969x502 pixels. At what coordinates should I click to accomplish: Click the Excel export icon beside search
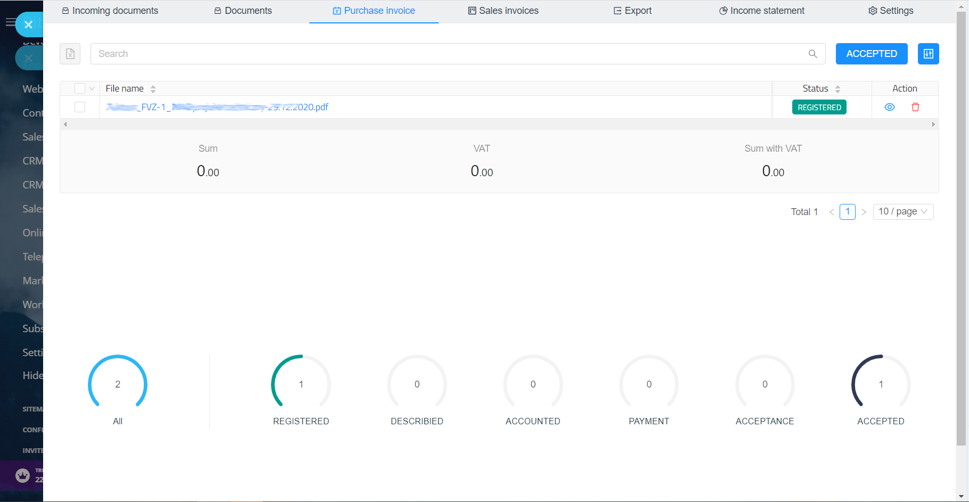tap(70, 54)
